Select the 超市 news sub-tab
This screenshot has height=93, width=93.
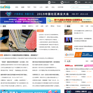point(47,26)
